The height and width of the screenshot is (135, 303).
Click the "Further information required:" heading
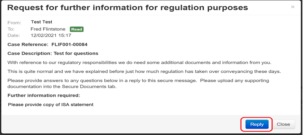point(44,95)
